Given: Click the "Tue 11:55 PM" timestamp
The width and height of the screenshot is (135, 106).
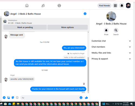Looking at the screenshot, I should pyautogui.click(x=45, y=42).
